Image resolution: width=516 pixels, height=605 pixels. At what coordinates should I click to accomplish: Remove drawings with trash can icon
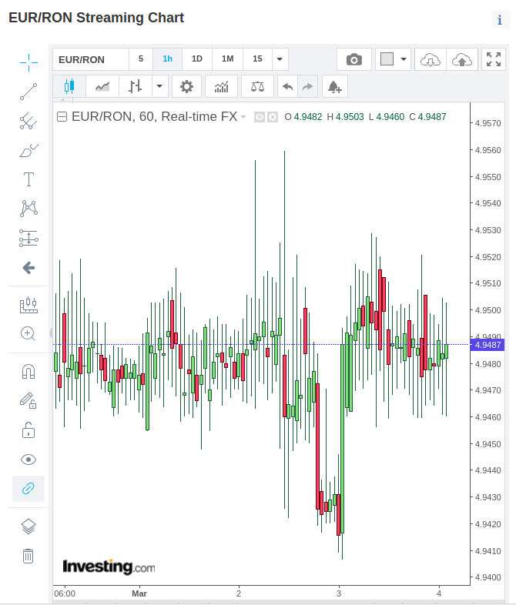click(x=28, y=556)
